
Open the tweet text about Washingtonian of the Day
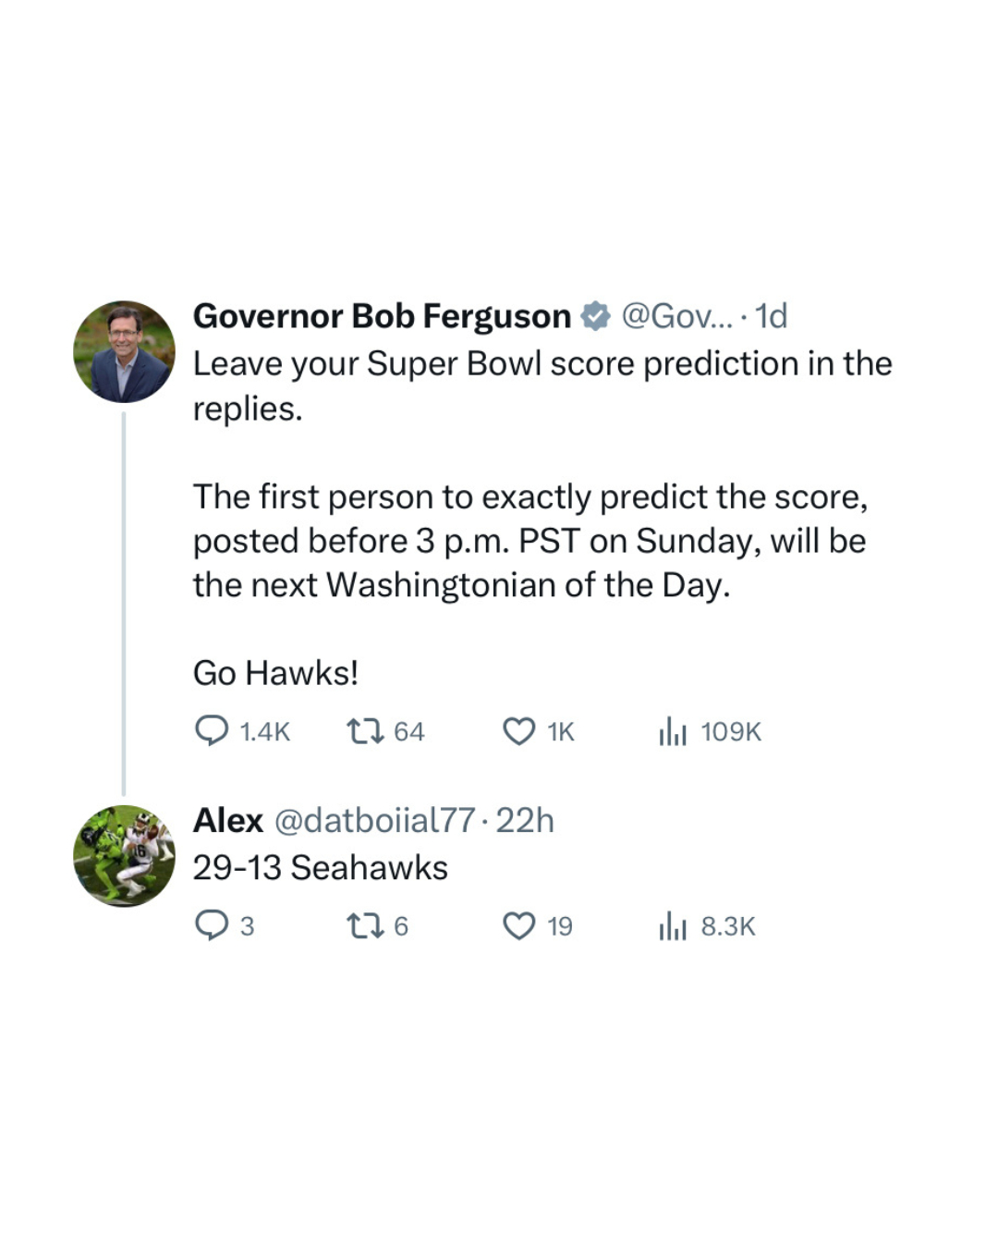[529, 541]
